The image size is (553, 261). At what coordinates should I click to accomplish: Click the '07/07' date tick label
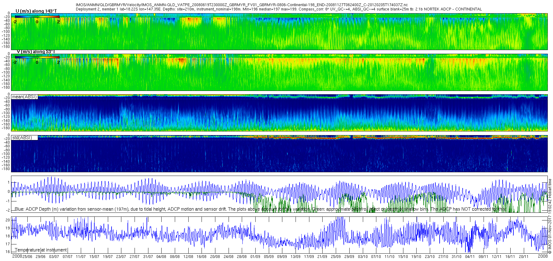(x=68, y=256)
